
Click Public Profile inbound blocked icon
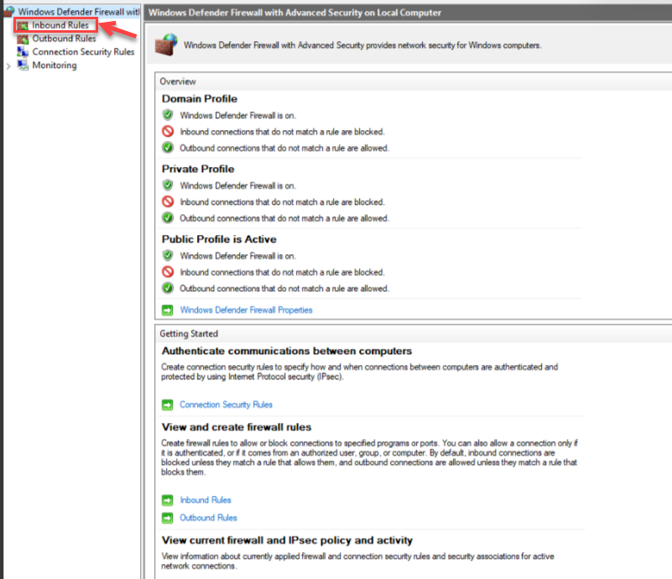tap(168, 272)
